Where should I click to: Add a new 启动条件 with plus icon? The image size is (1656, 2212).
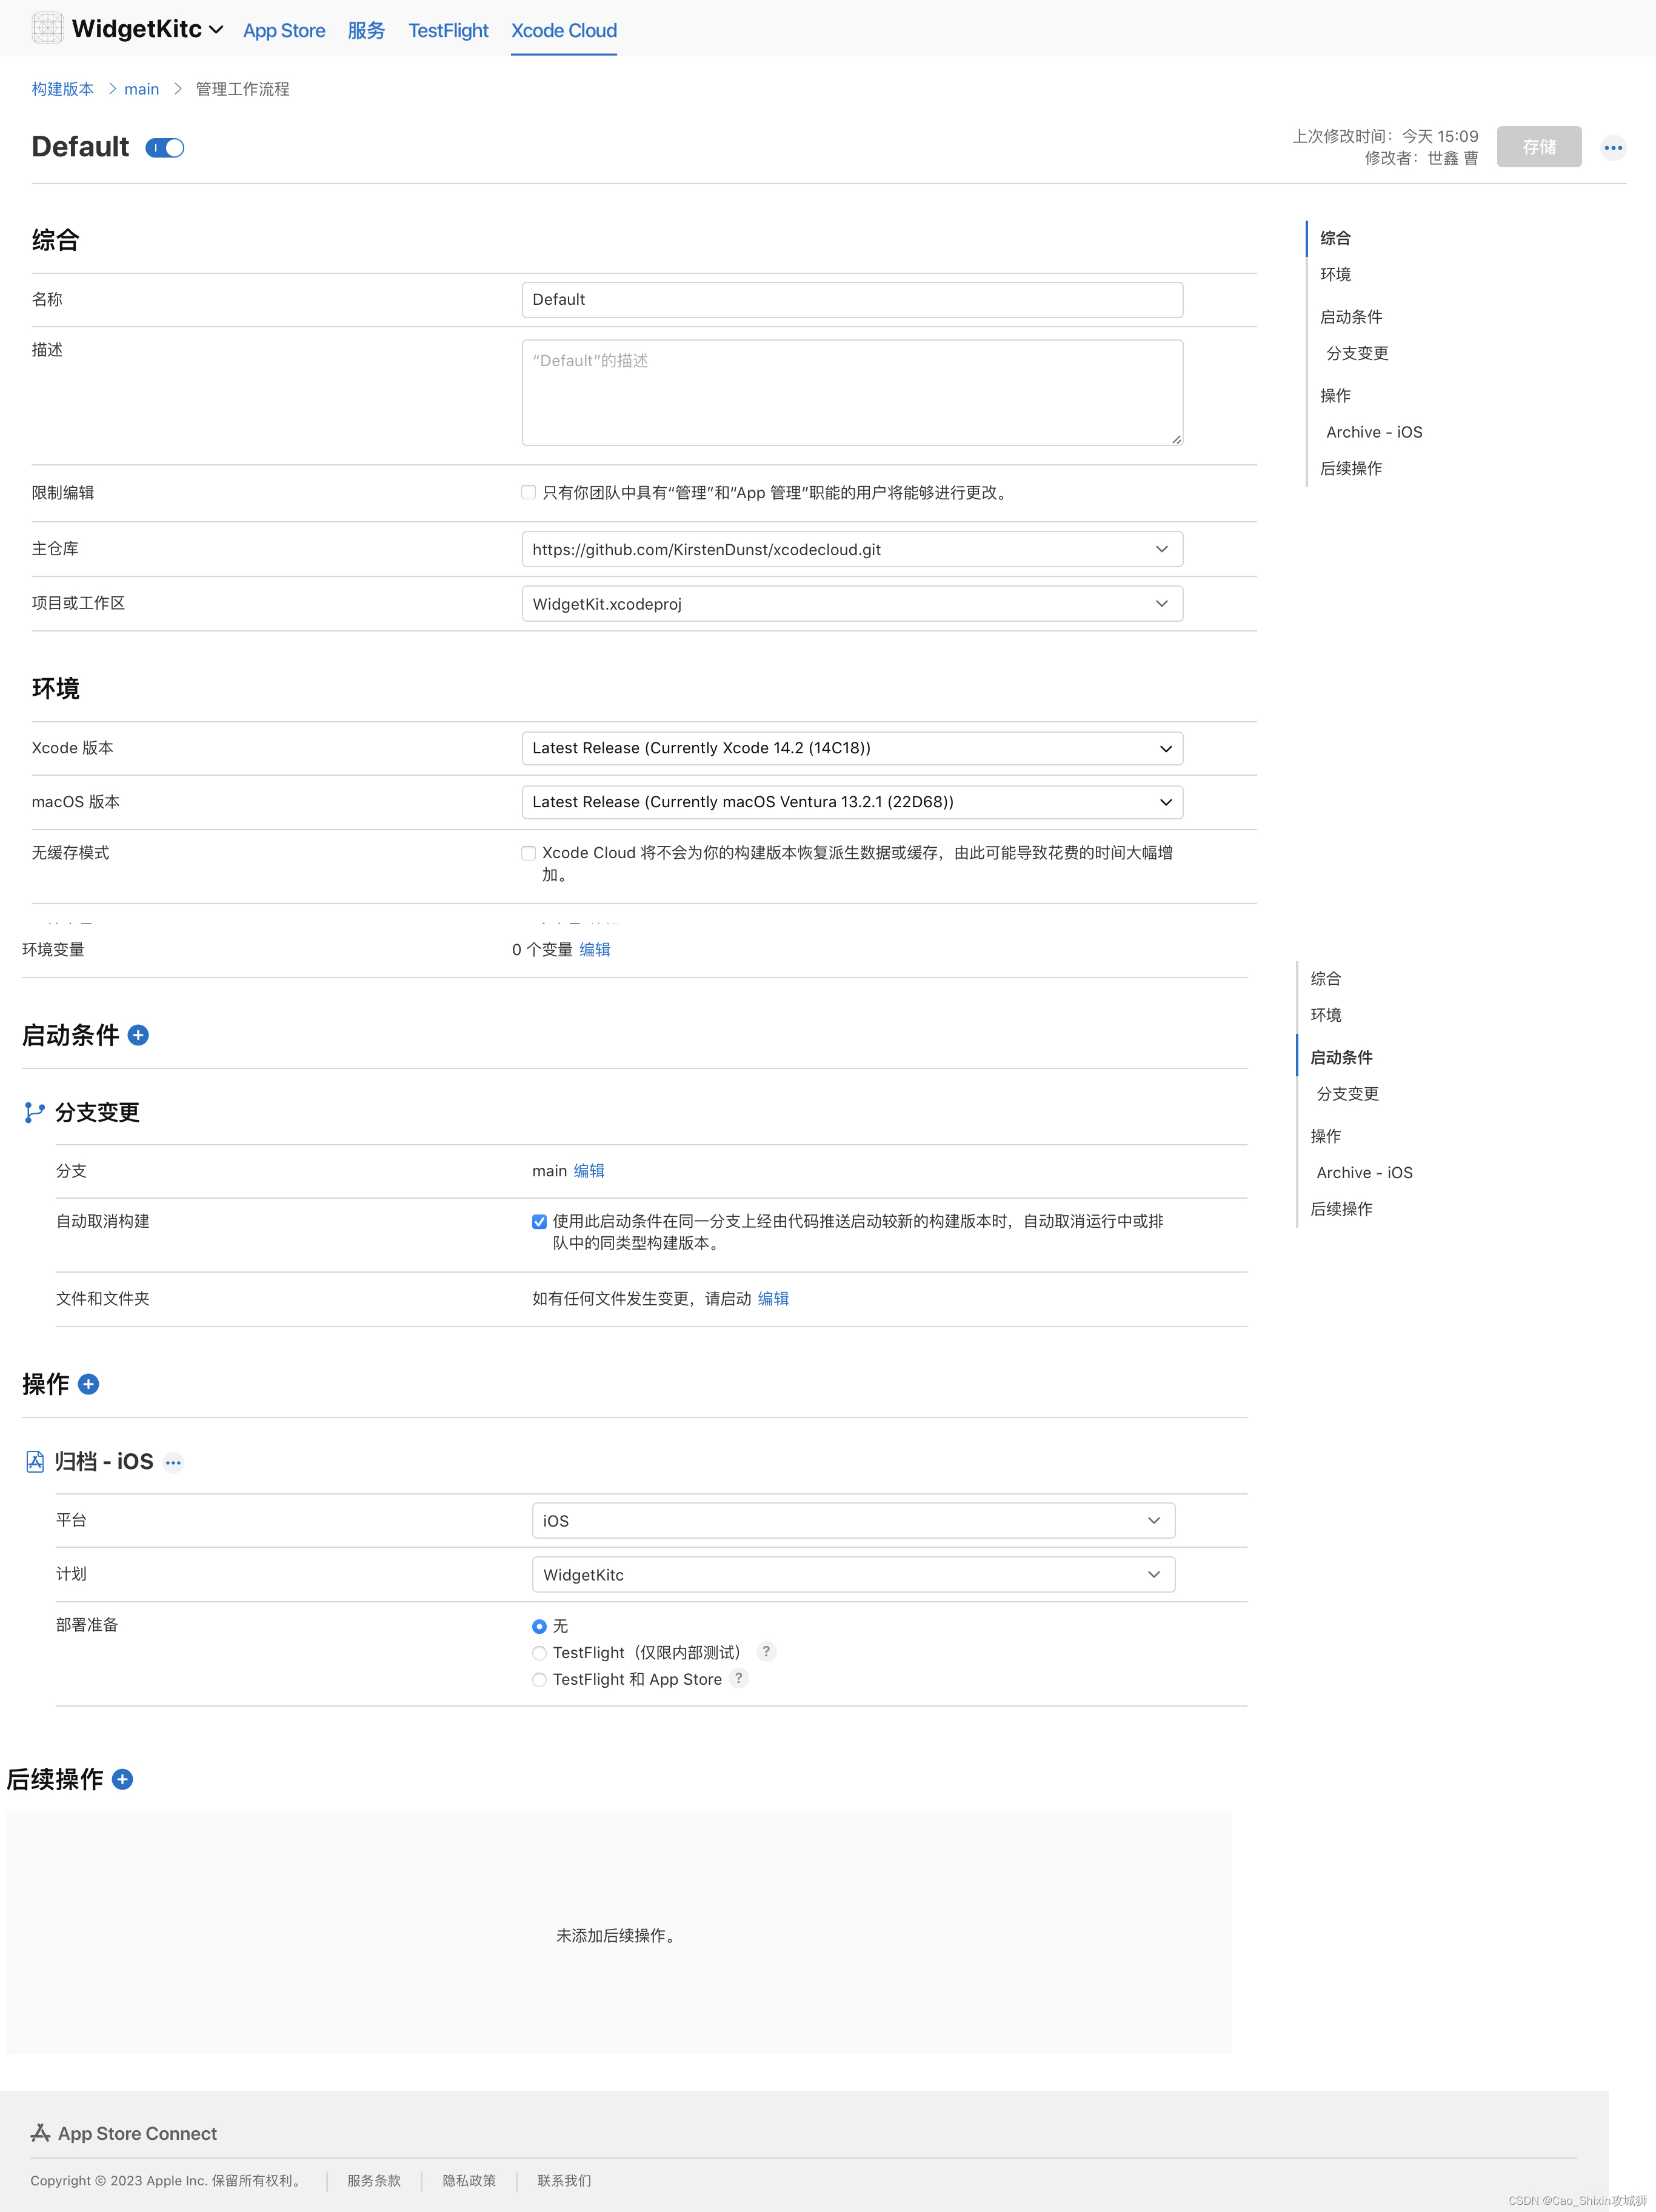pyautogui.click(x=139, y=1035)
